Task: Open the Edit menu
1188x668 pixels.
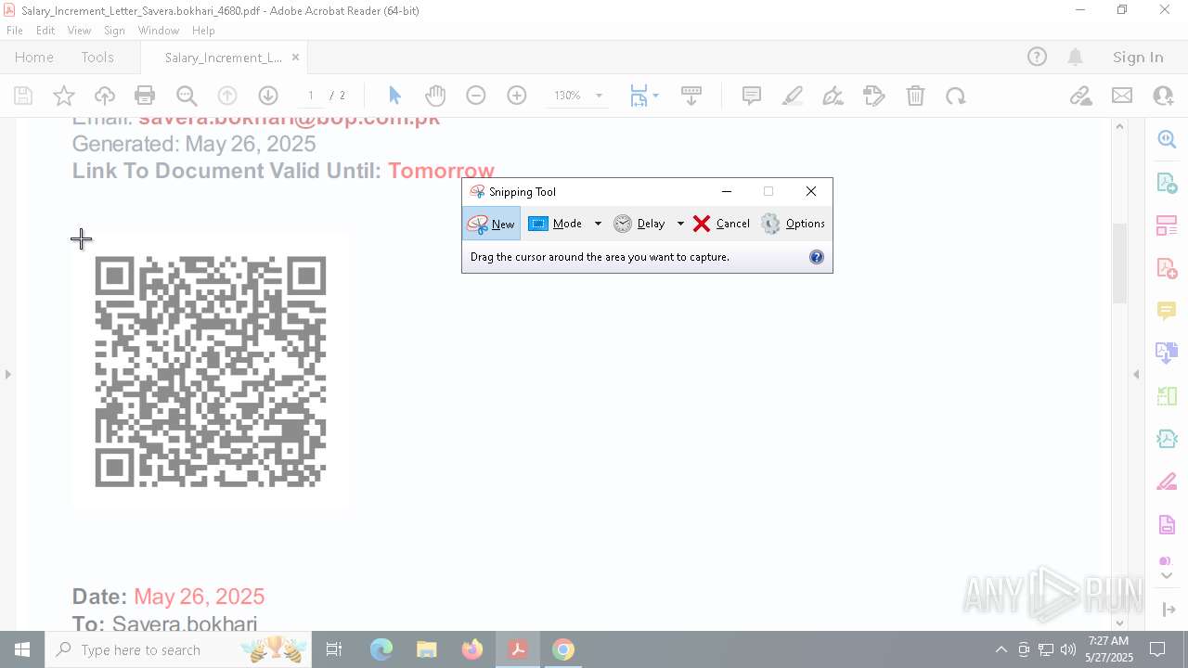Action: [45, 31]
